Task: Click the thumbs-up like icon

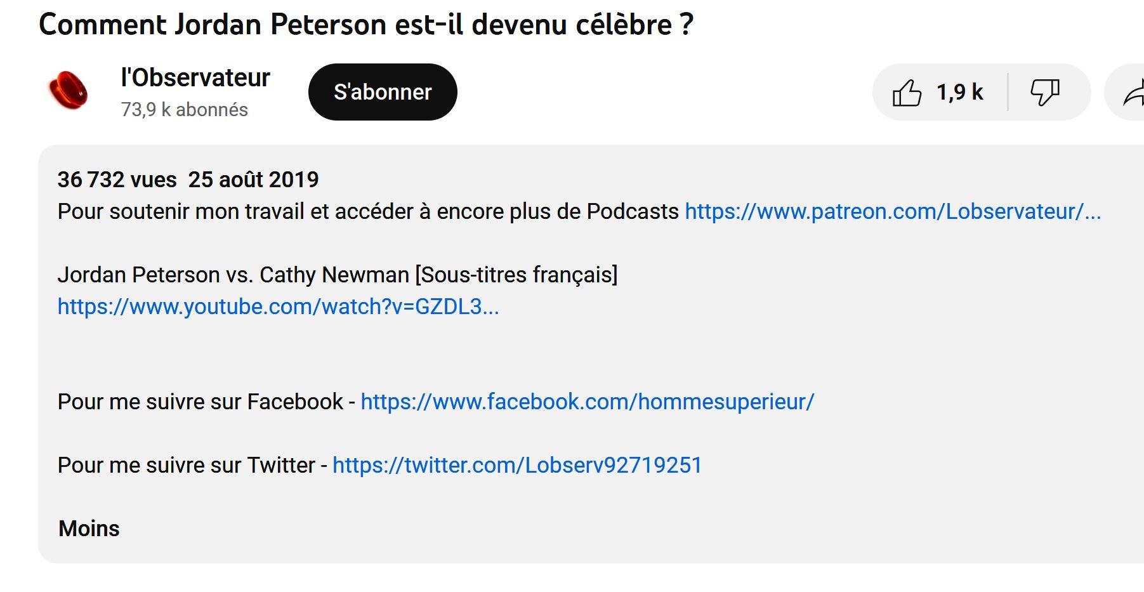Action: tap(907, 93)
